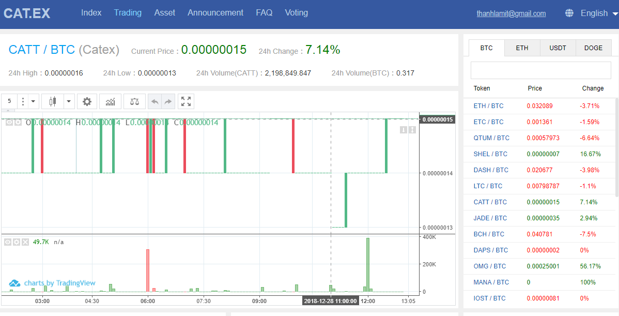Screen dimensions: 619x316
Task: Open the FAQ page
Action: point(264,12)
